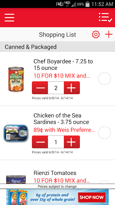Check off Chef Boyardee item circle
The image size is (115, 205).
[104, 79]
